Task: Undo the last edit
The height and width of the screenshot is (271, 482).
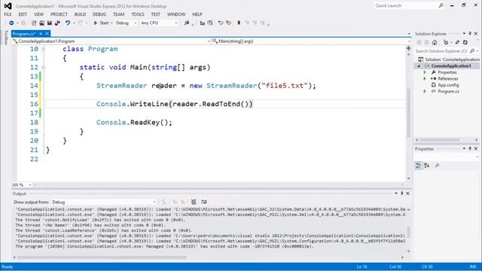Action: [x=68, y=23]
